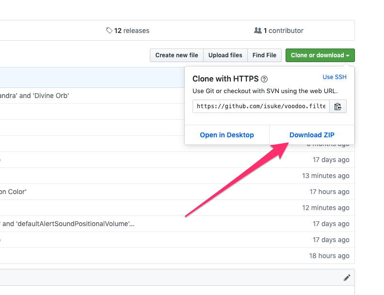
Task: Click '13 minutes ago' timestamp
Action: 325,176
